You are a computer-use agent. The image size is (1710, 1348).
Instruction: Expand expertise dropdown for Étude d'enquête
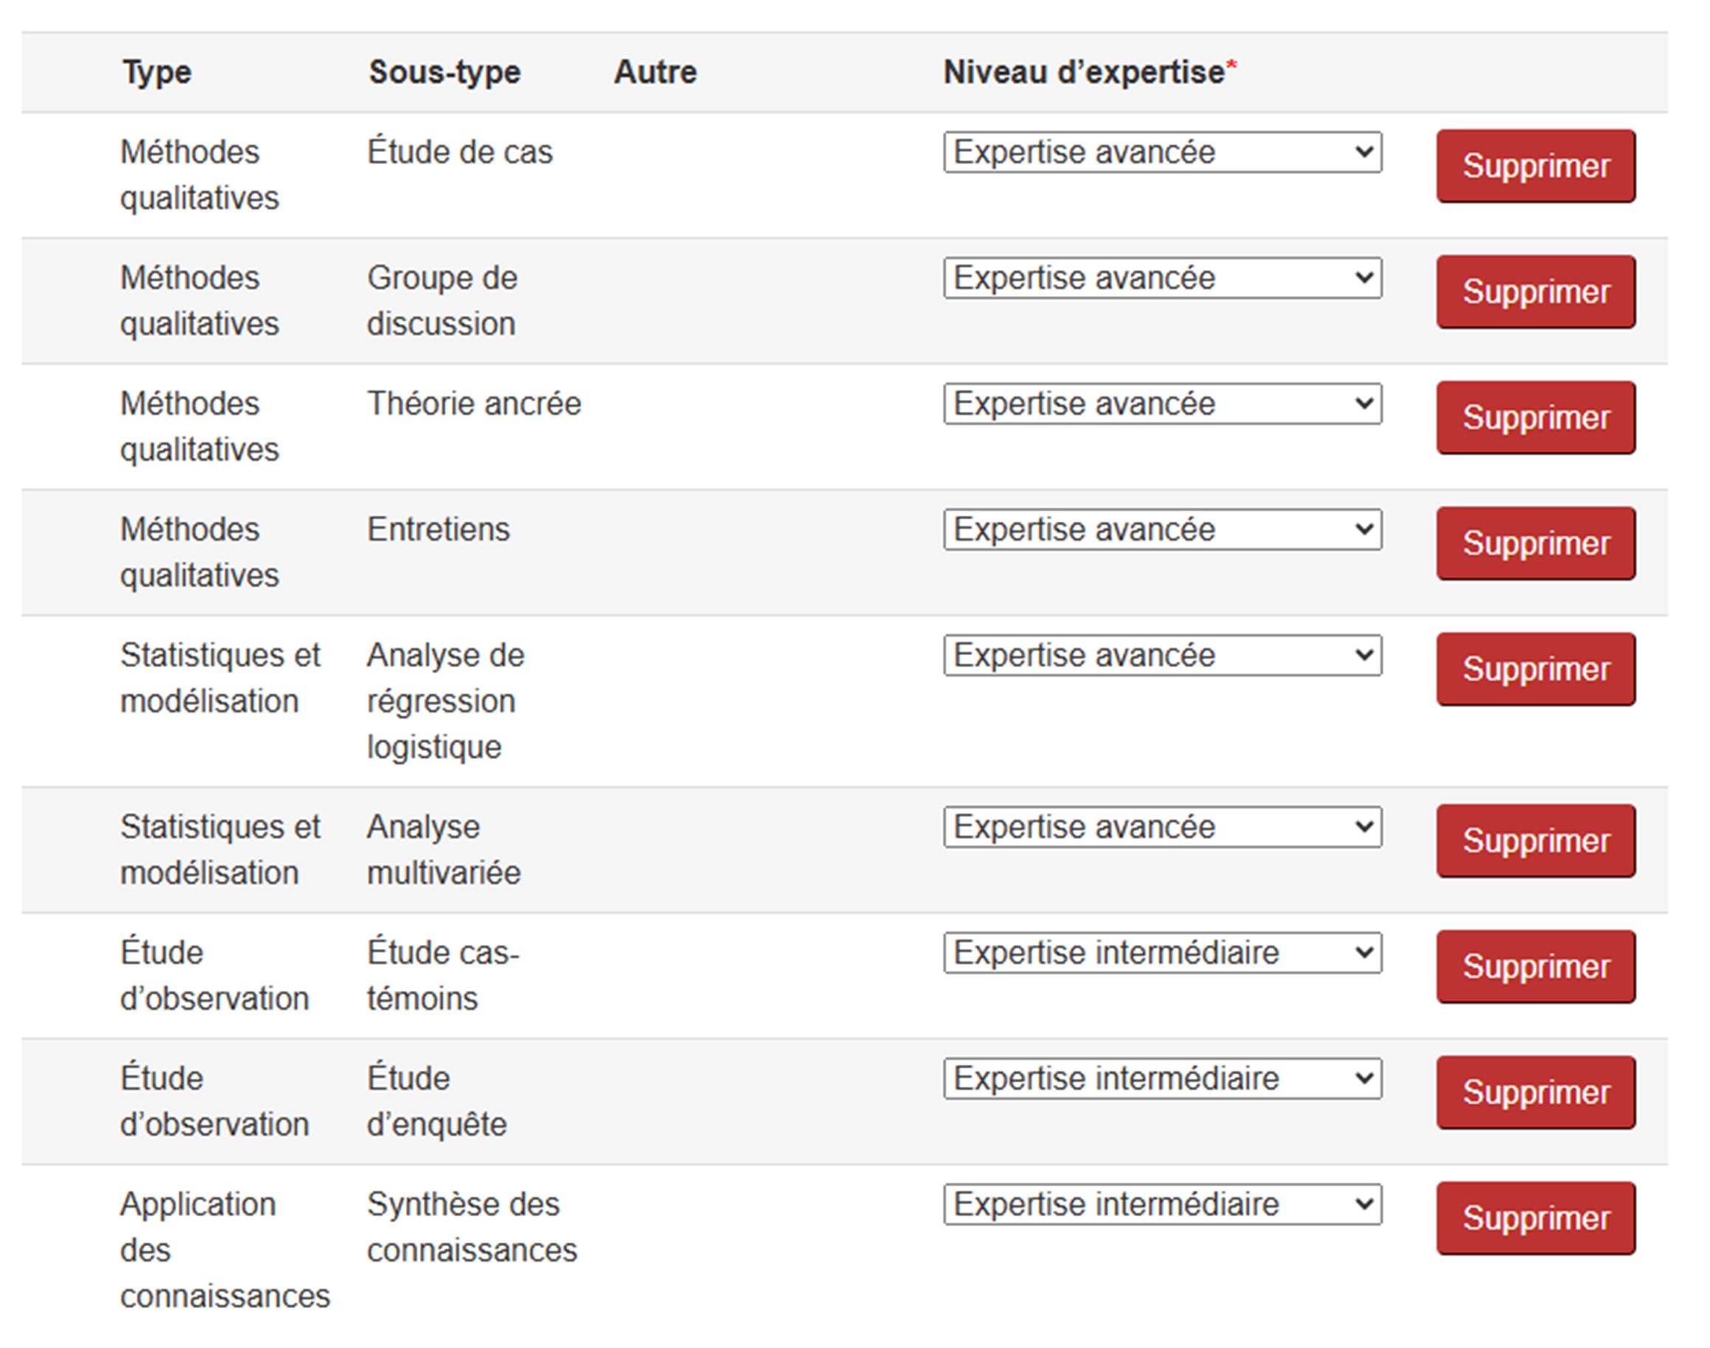coord(1162,1079)
